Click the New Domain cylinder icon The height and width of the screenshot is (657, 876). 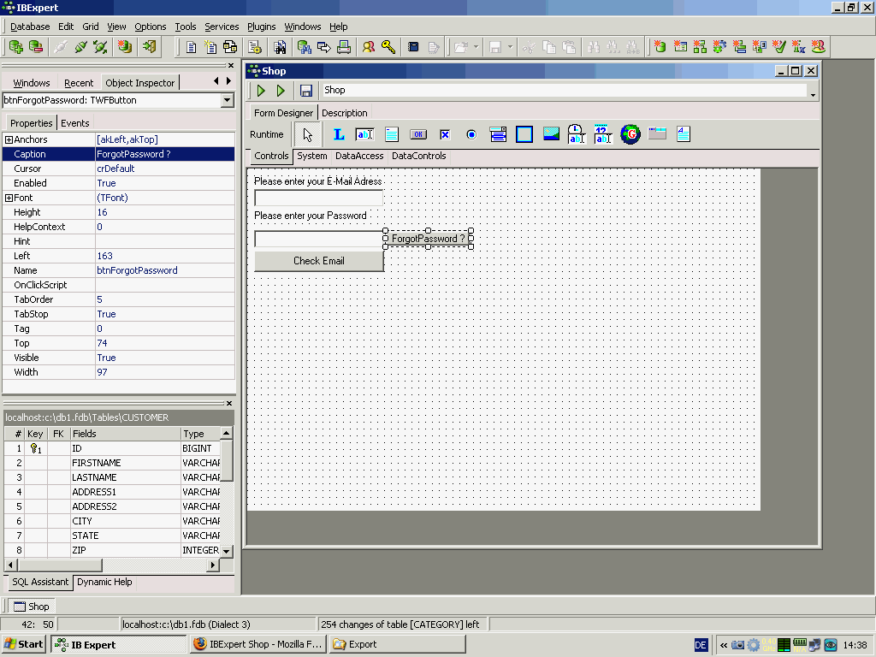660,47
